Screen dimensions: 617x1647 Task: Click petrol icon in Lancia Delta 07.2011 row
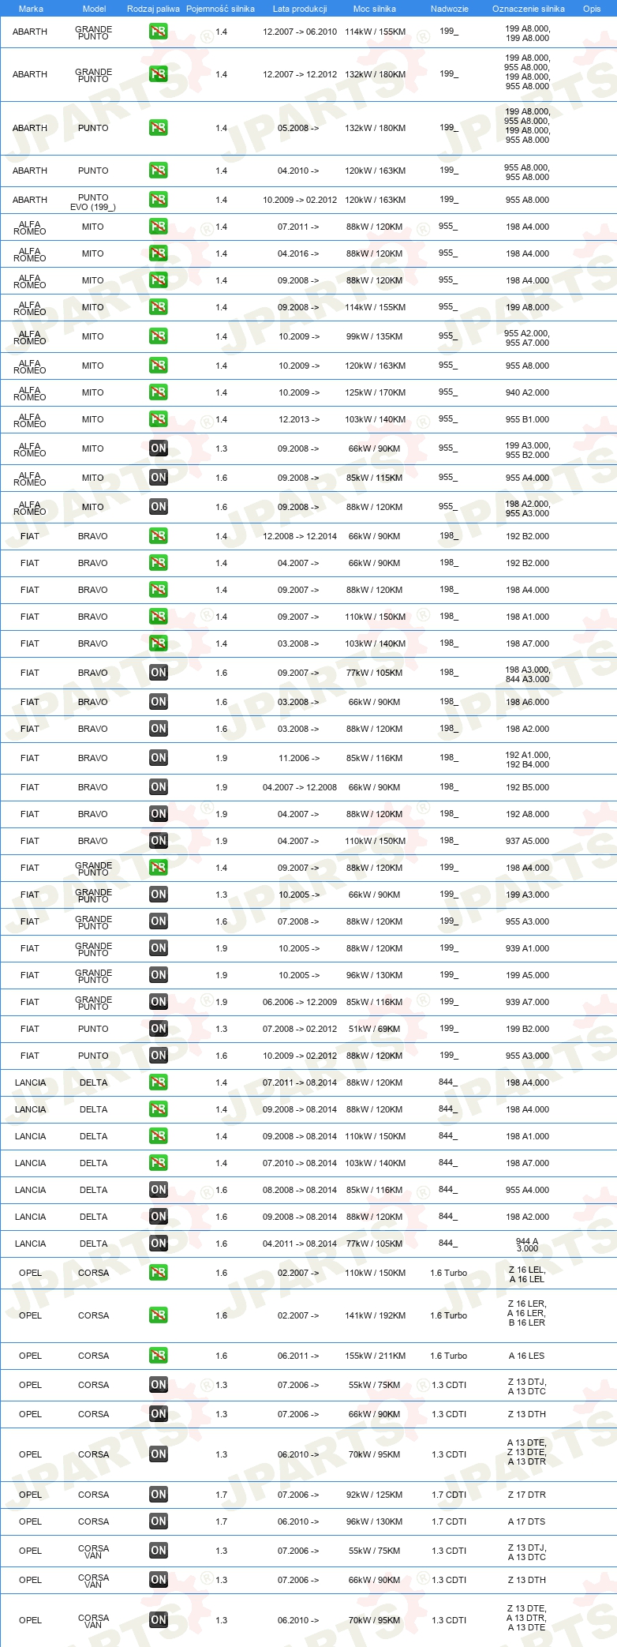(x=159, y=1082)
